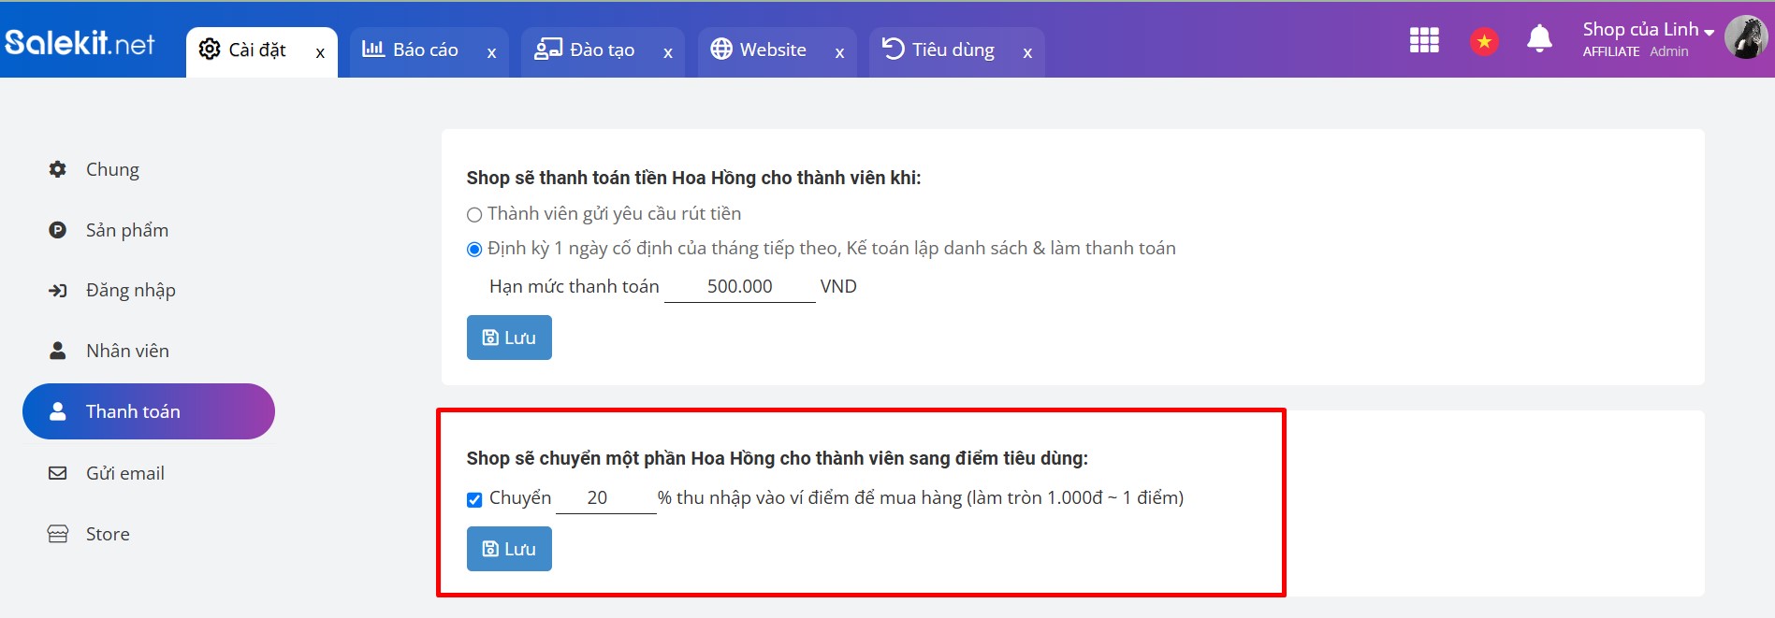Click the percentage field showing 20
Viewport: 1775px width, 618px height.
tap(606, 498)
